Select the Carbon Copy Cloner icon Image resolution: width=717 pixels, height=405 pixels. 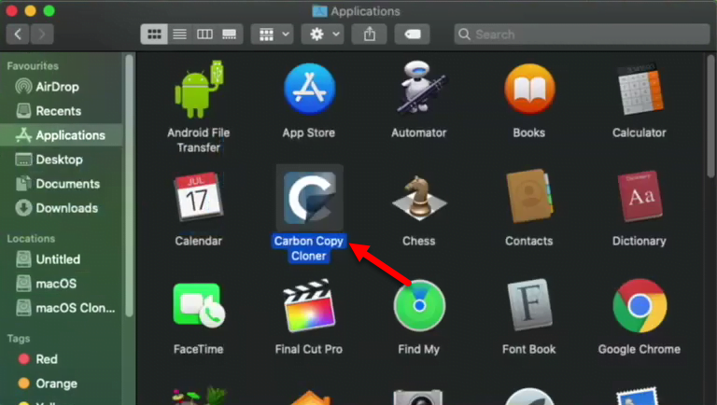click(310, 198)
